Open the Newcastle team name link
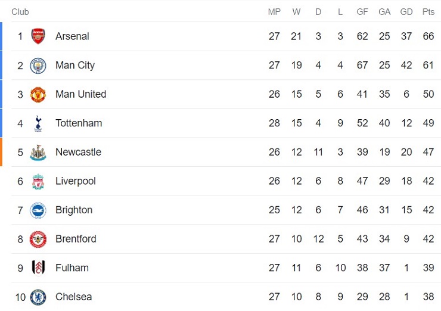 [x=78, y=153]
